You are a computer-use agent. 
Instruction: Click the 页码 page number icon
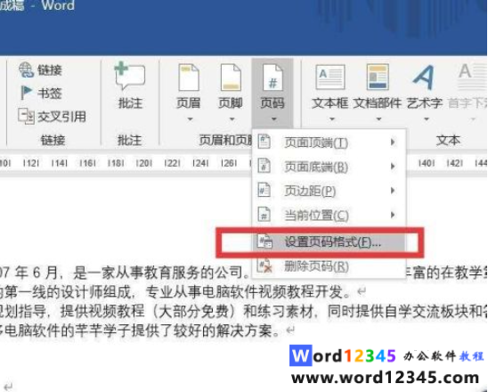click(x=272, y=78)
